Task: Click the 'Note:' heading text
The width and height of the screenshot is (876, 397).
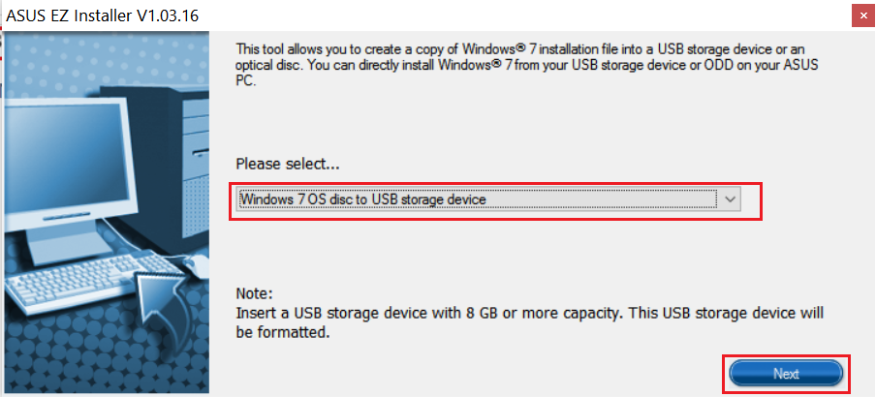Action: tap(253, 293)
